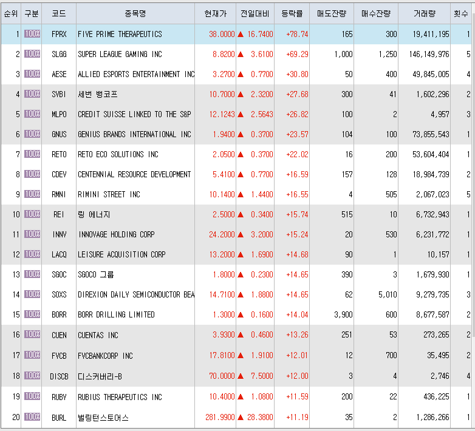The width and height of the screenshot is (475, 431).
Task: Select RETO ECO SOLUTIONS INC name
Action: 118,154
